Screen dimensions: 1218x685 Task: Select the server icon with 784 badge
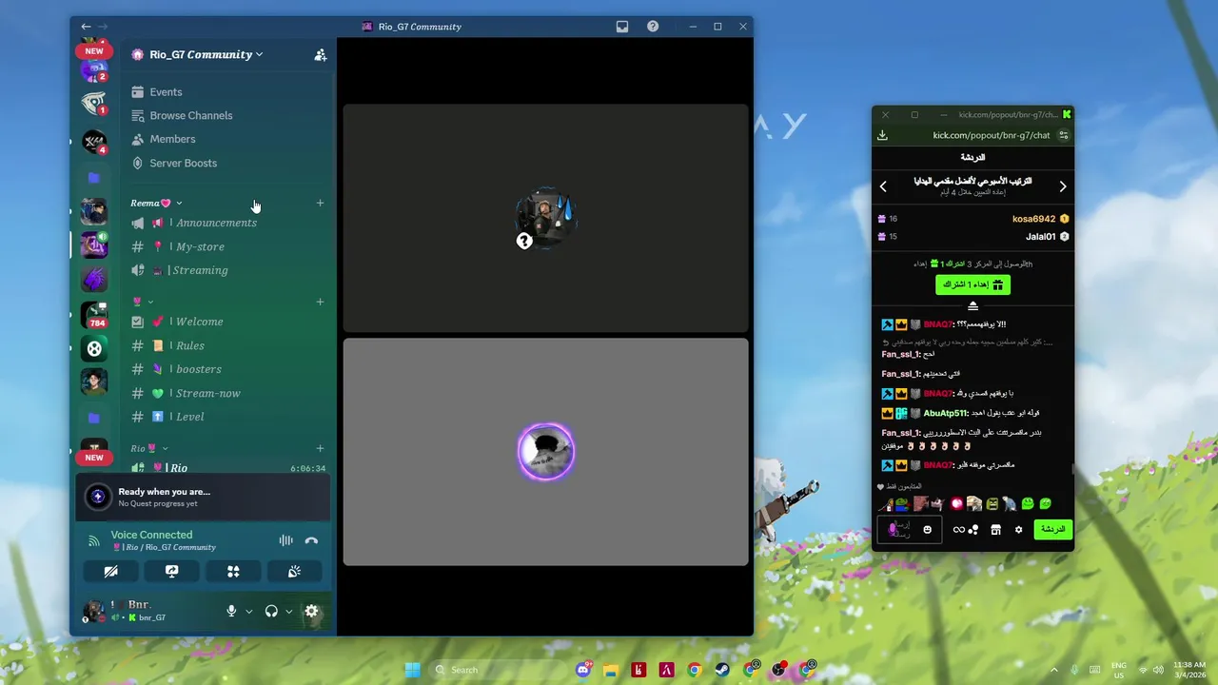click(94, 314)
